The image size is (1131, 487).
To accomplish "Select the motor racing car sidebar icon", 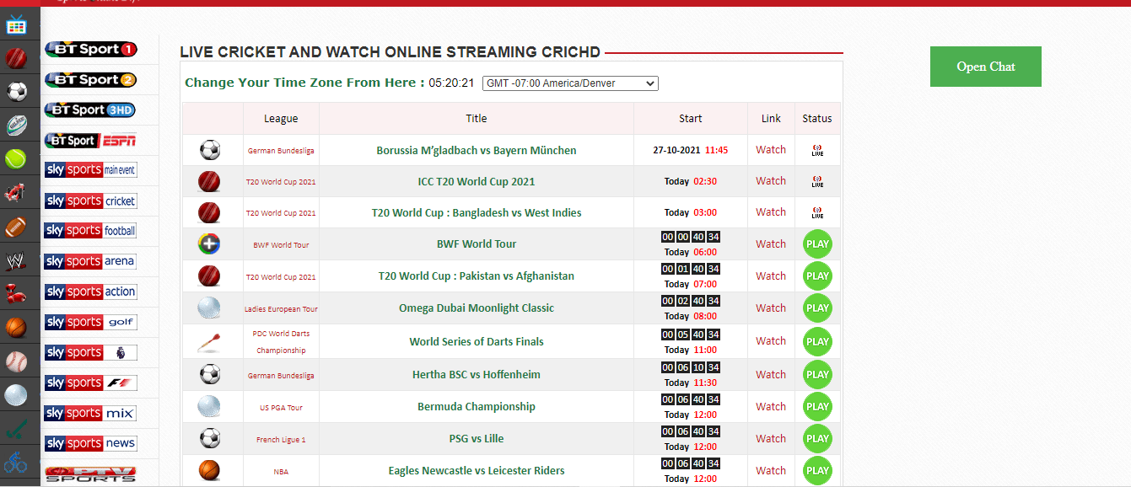I will 17,192.
